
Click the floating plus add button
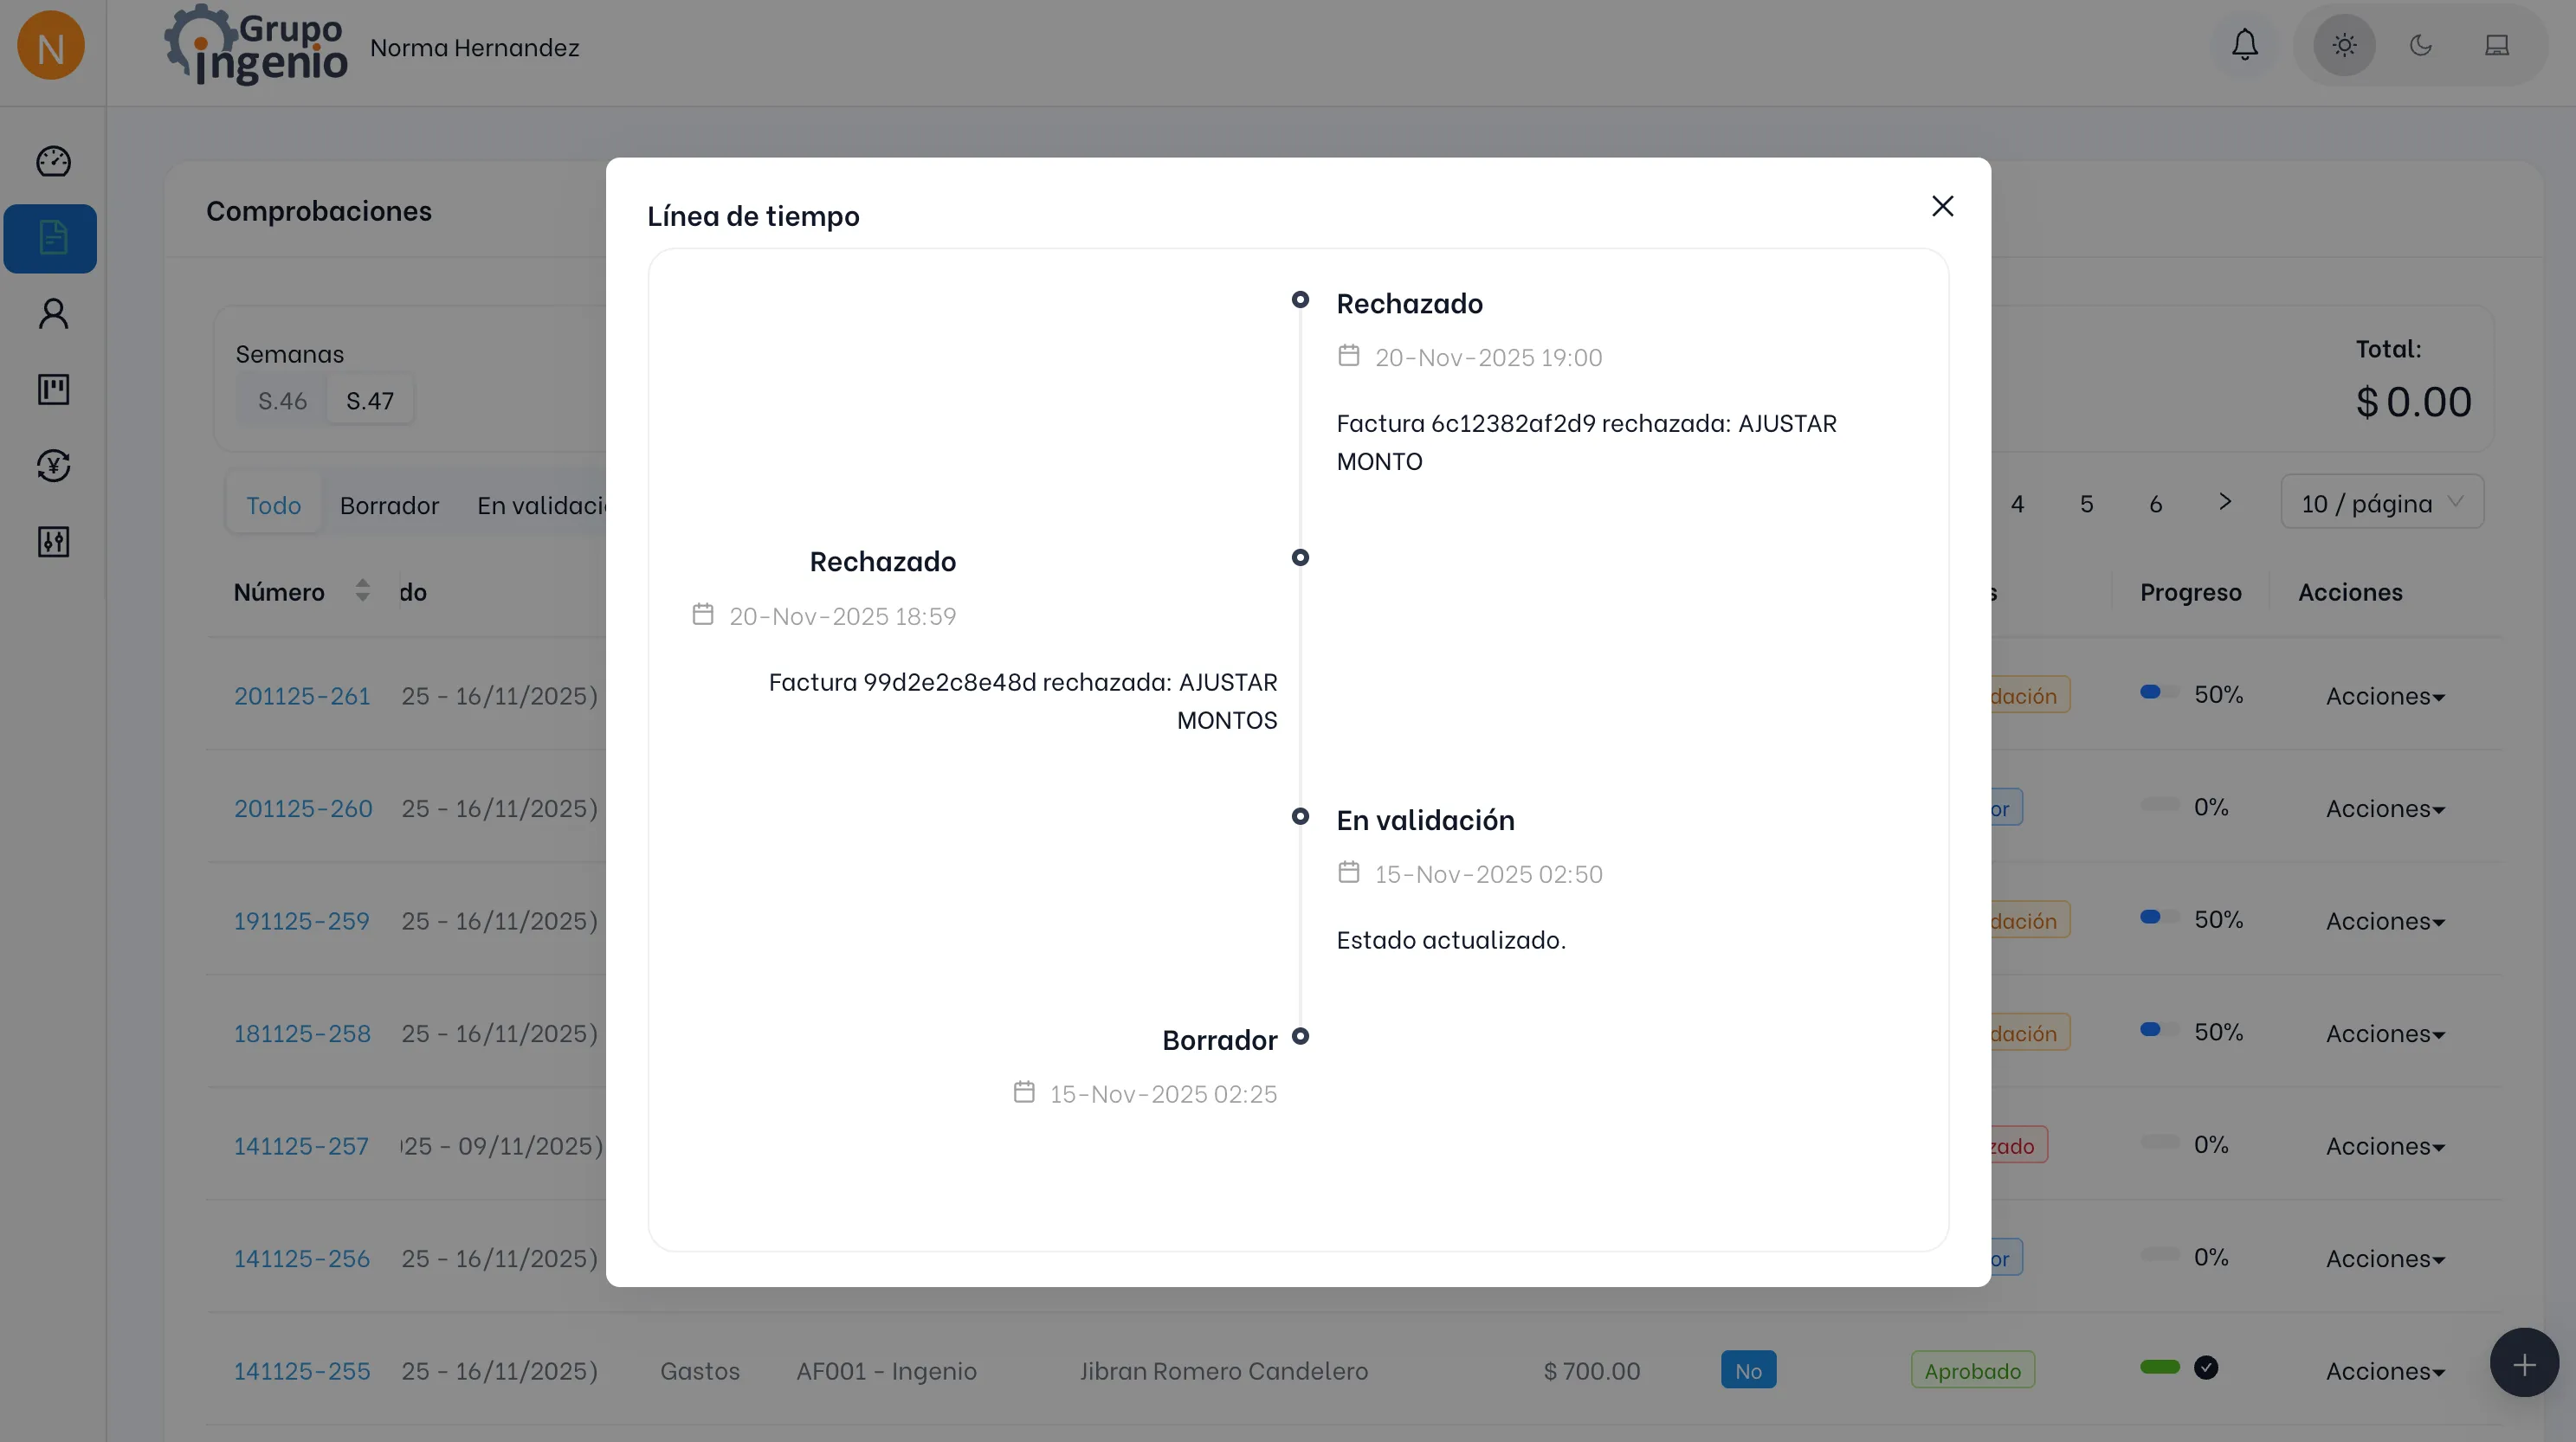2523,1363
